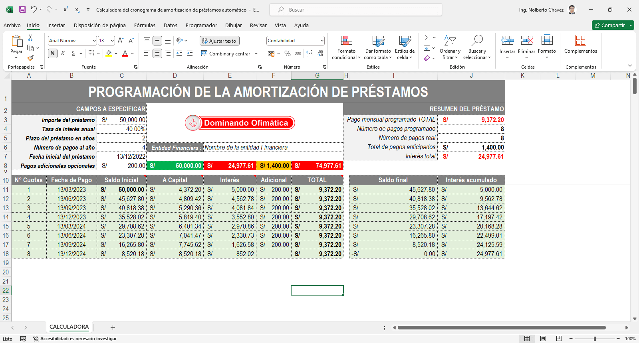Expand the font size dropdown
639x343 pixels.
(112, 41)
